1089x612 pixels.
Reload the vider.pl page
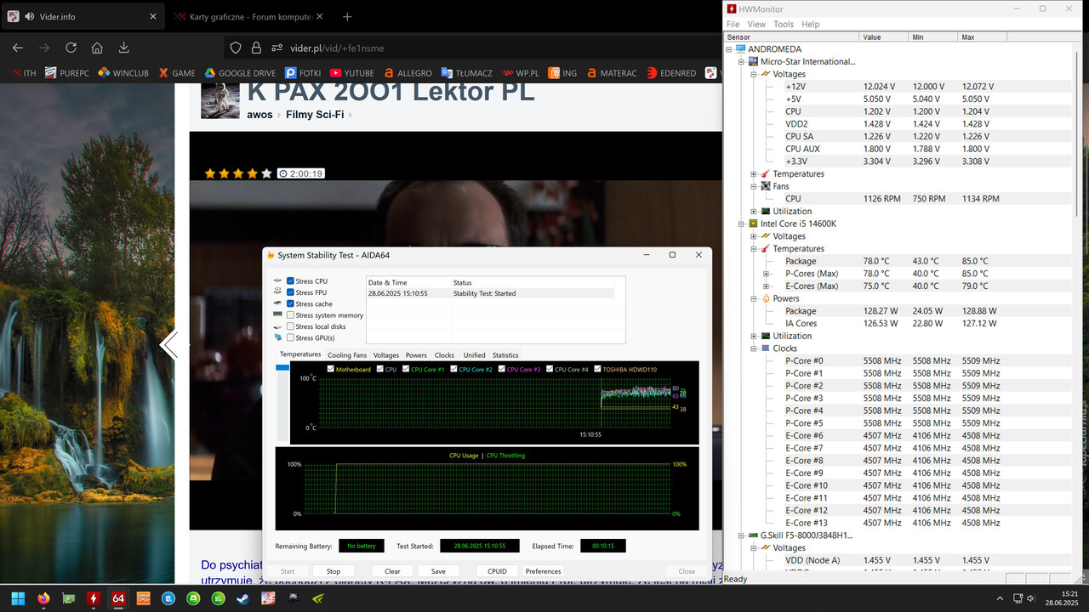[x=71, y=48]
